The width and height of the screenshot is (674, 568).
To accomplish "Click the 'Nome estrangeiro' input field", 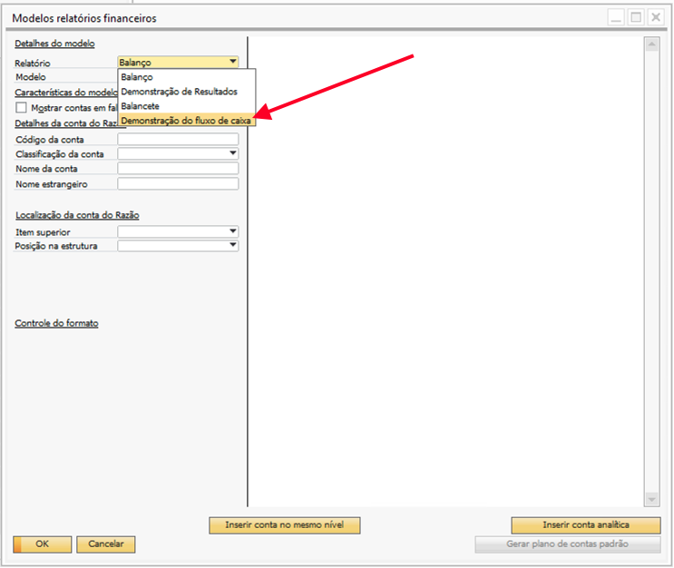I will click(x=178, y=184).
